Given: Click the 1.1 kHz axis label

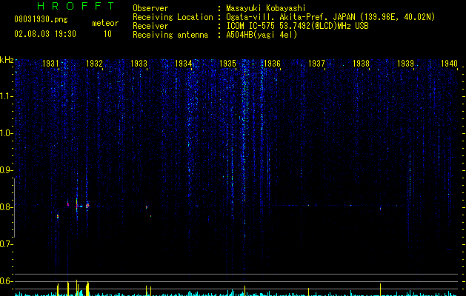Looking at the screenshot, I should point(7,96).
